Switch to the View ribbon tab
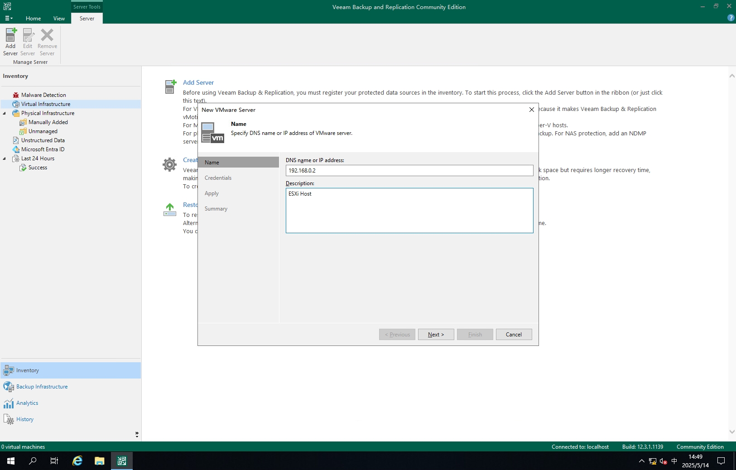Screen dimensions: 736x470 coord(59,19)
